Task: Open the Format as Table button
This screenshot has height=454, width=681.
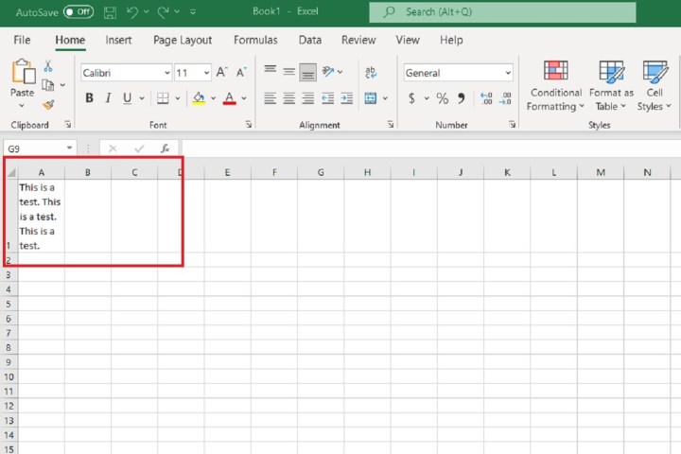Action: click(x=611, y=87)
